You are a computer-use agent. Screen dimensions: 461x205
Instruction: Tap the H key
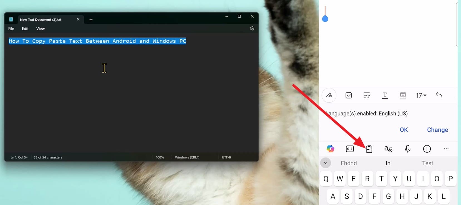pyautogui.click(x=402, y=196)
